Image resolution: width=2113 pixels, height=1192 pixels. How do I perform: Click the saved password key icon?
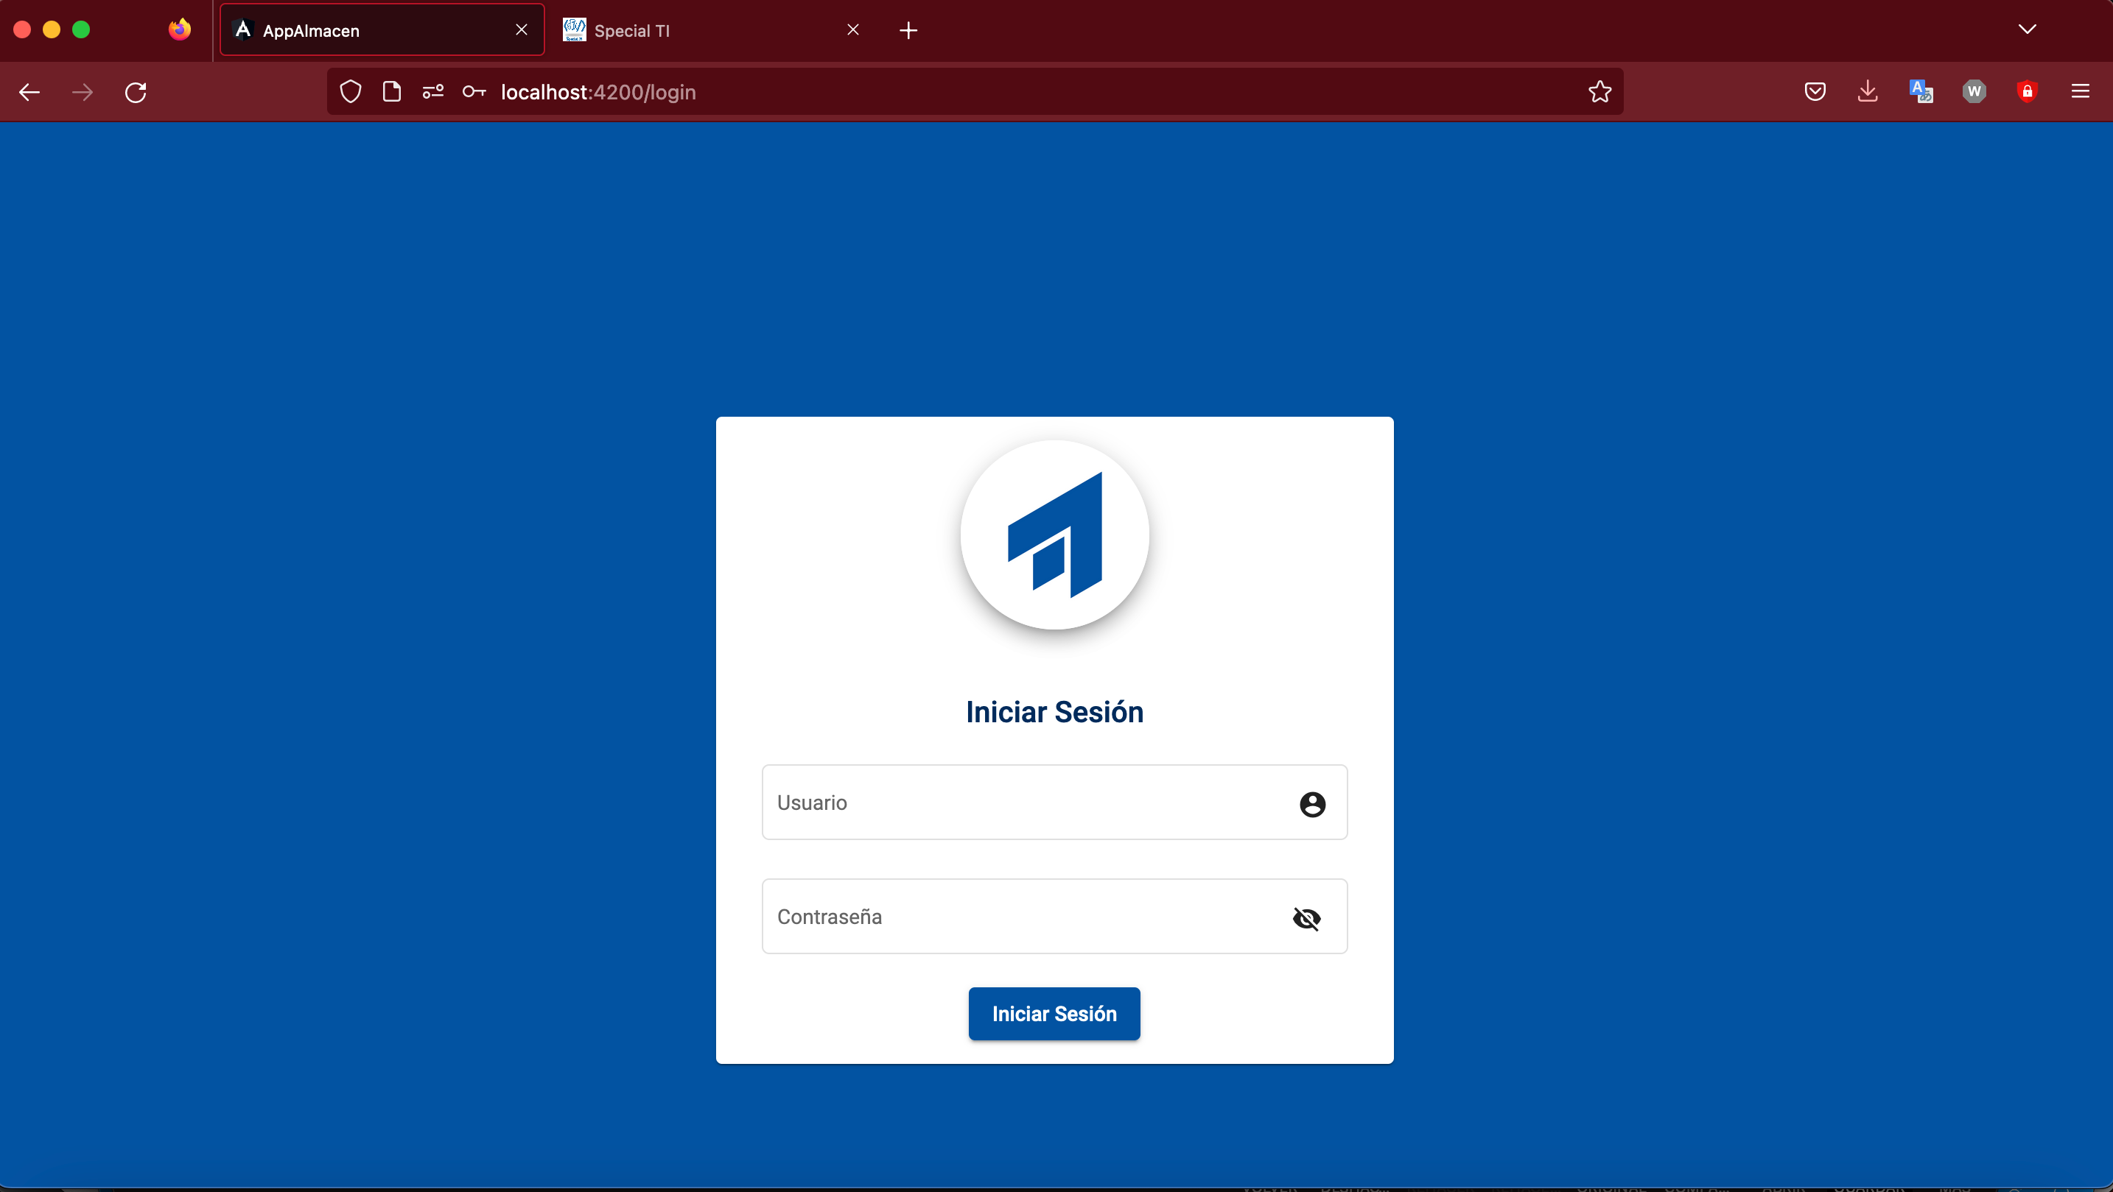474,92
